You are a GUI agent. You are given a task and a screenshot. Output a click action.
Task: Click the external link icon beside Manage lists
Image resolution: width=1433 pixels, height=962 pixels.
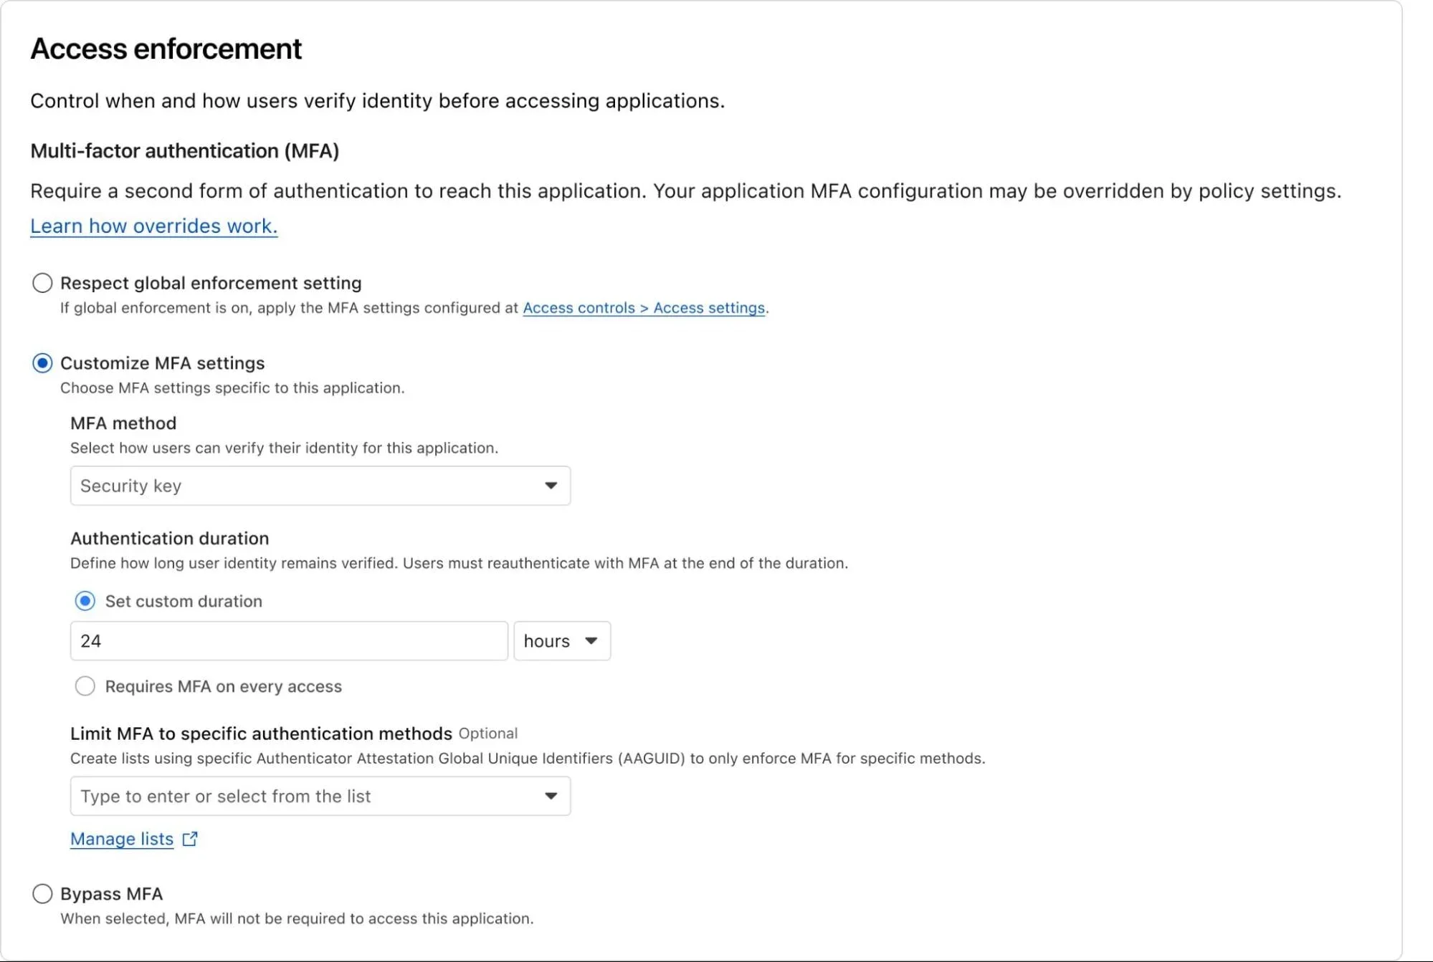tap(189, 839)
